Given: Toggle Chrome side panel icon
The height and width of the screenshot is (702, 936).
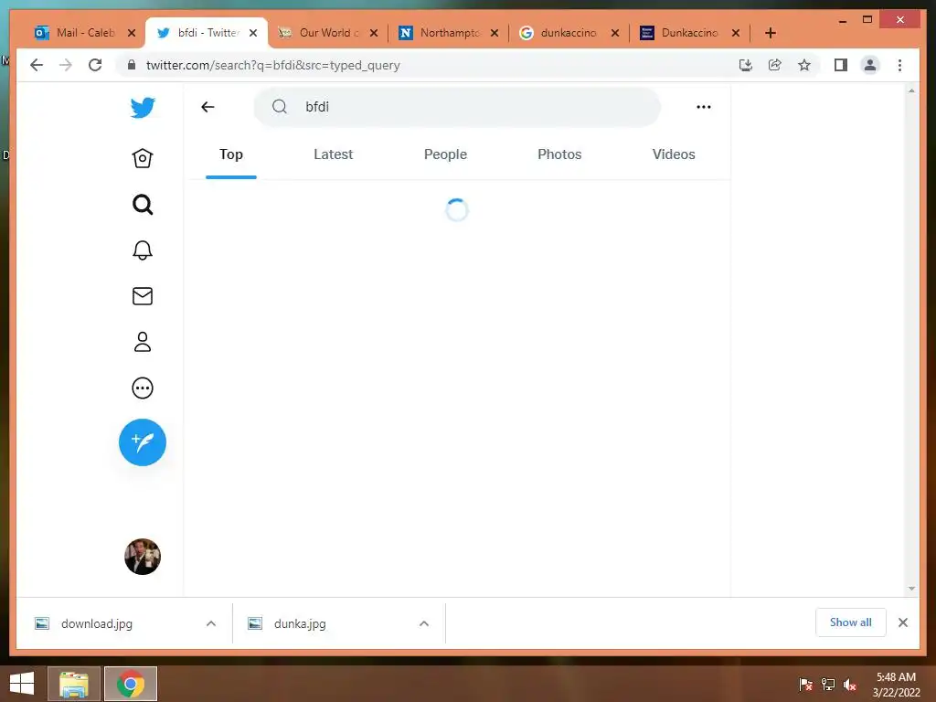Looking at the screenshot, I should coord(841,65).
